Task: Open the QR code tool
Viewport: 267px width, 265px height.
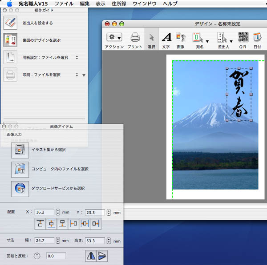Action: click(243, 38)
